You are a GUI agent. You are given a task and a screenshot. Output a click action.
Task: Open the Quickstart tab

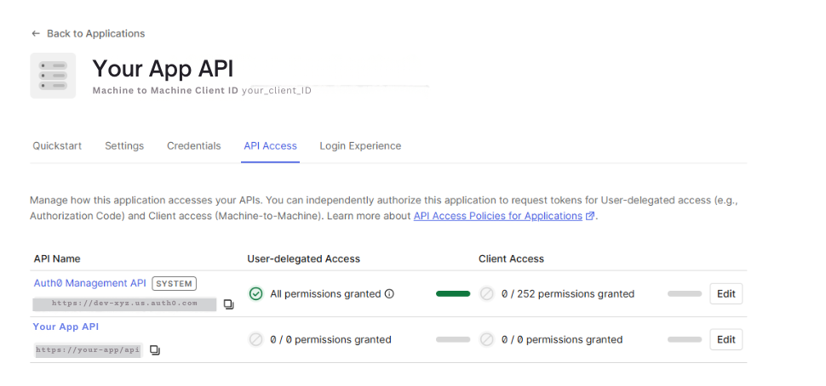tap(57, 145)
